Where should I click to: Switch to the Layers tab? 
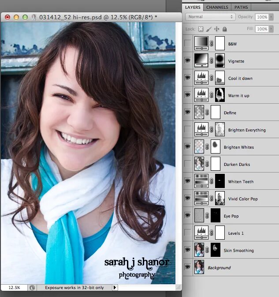click(x=193, y=7)
